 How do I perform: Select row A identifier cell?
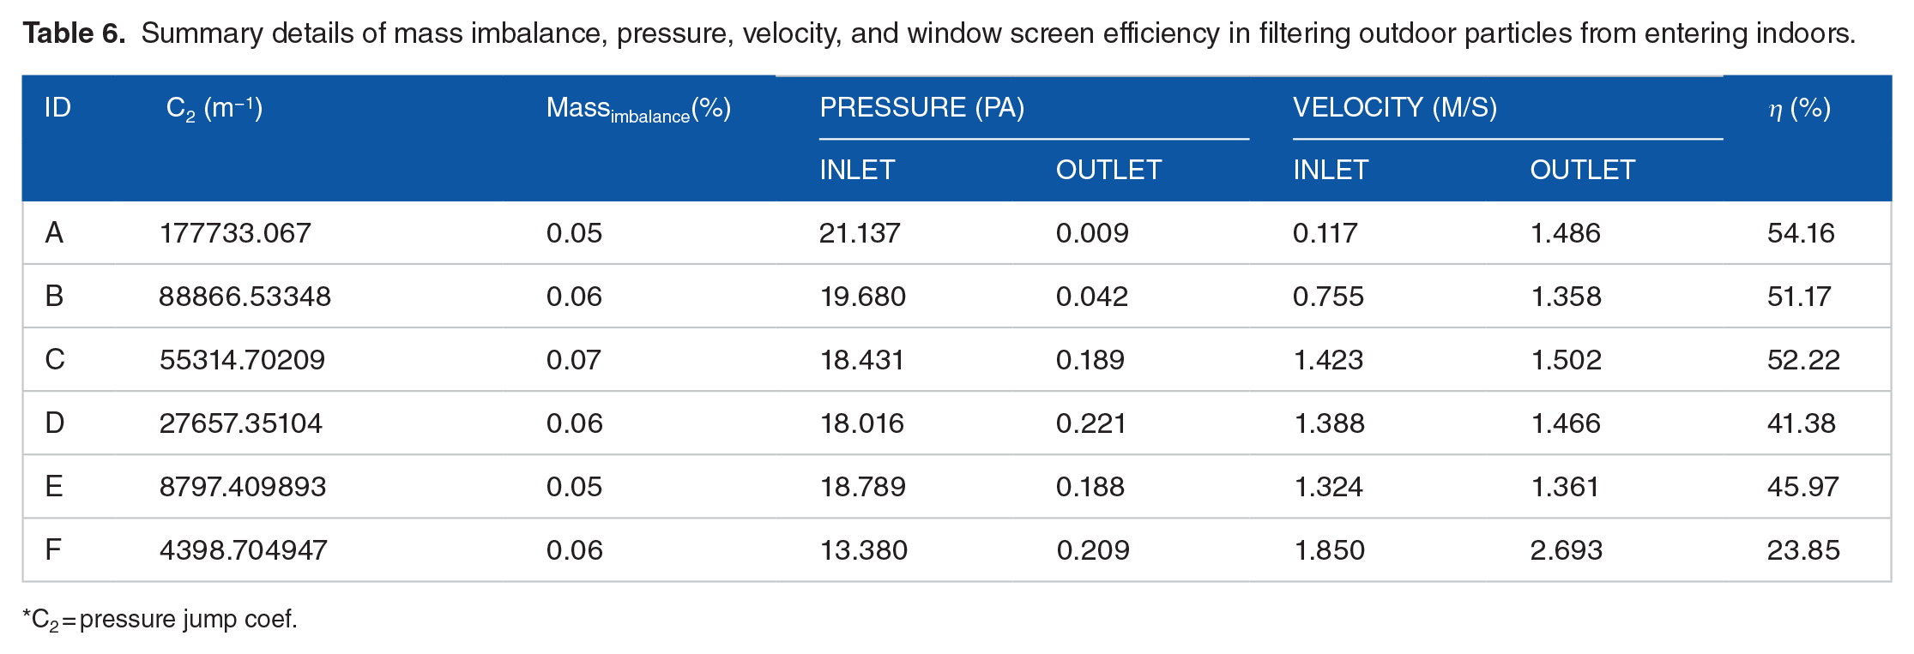coord(54,232)
